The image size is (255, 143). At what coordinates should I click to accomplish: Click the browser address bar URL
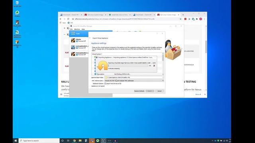click(115, 19)
